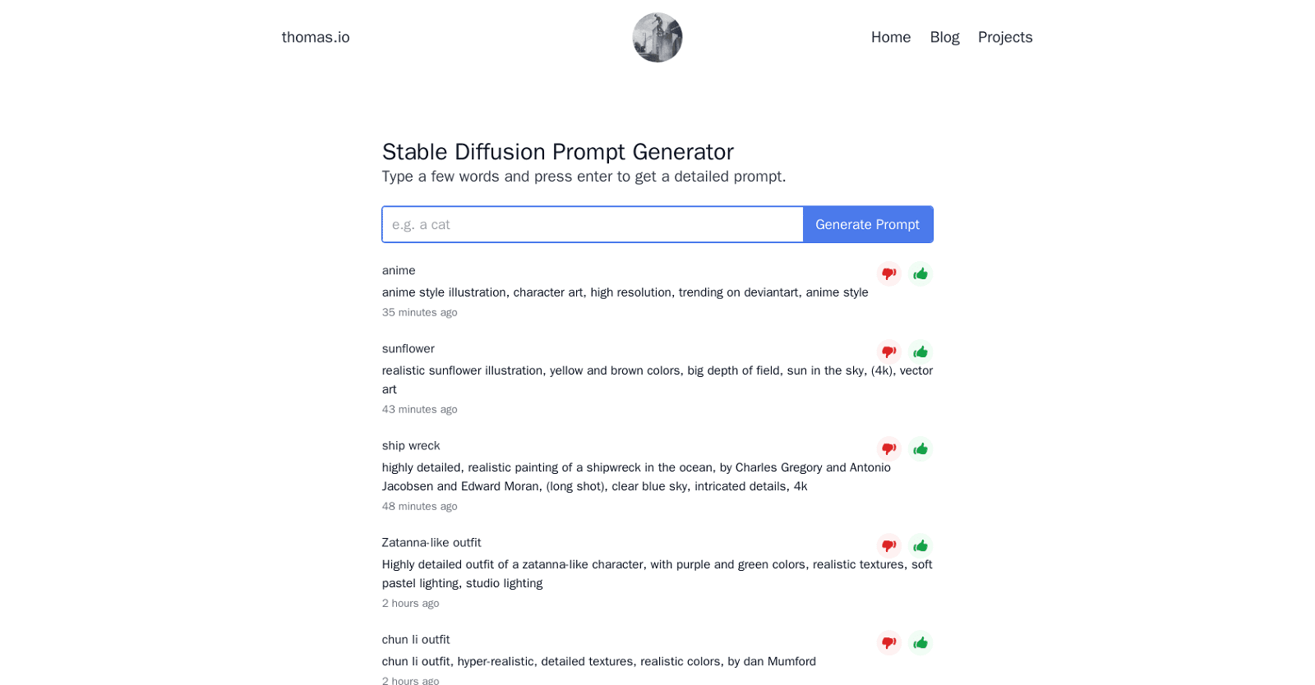Upvote the sunflower prompt
This screenshot has height=685, width=1315.
[x=920, y=352]
